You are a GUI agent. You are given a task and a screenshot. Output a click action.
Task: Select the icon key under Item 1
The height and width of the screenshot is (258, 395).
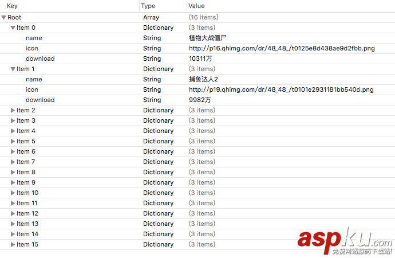(32, 89)
